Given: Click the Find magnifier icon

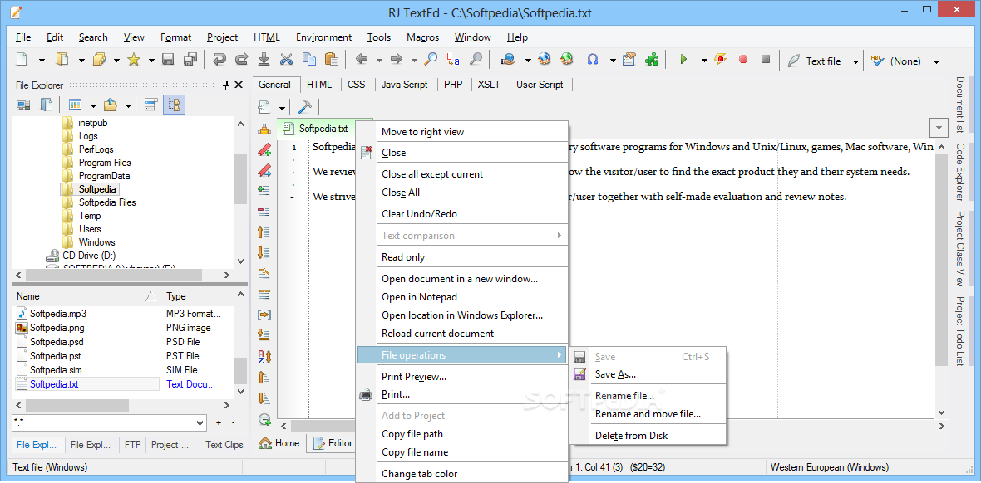Looking at the screenshot, I should point(431,60).
